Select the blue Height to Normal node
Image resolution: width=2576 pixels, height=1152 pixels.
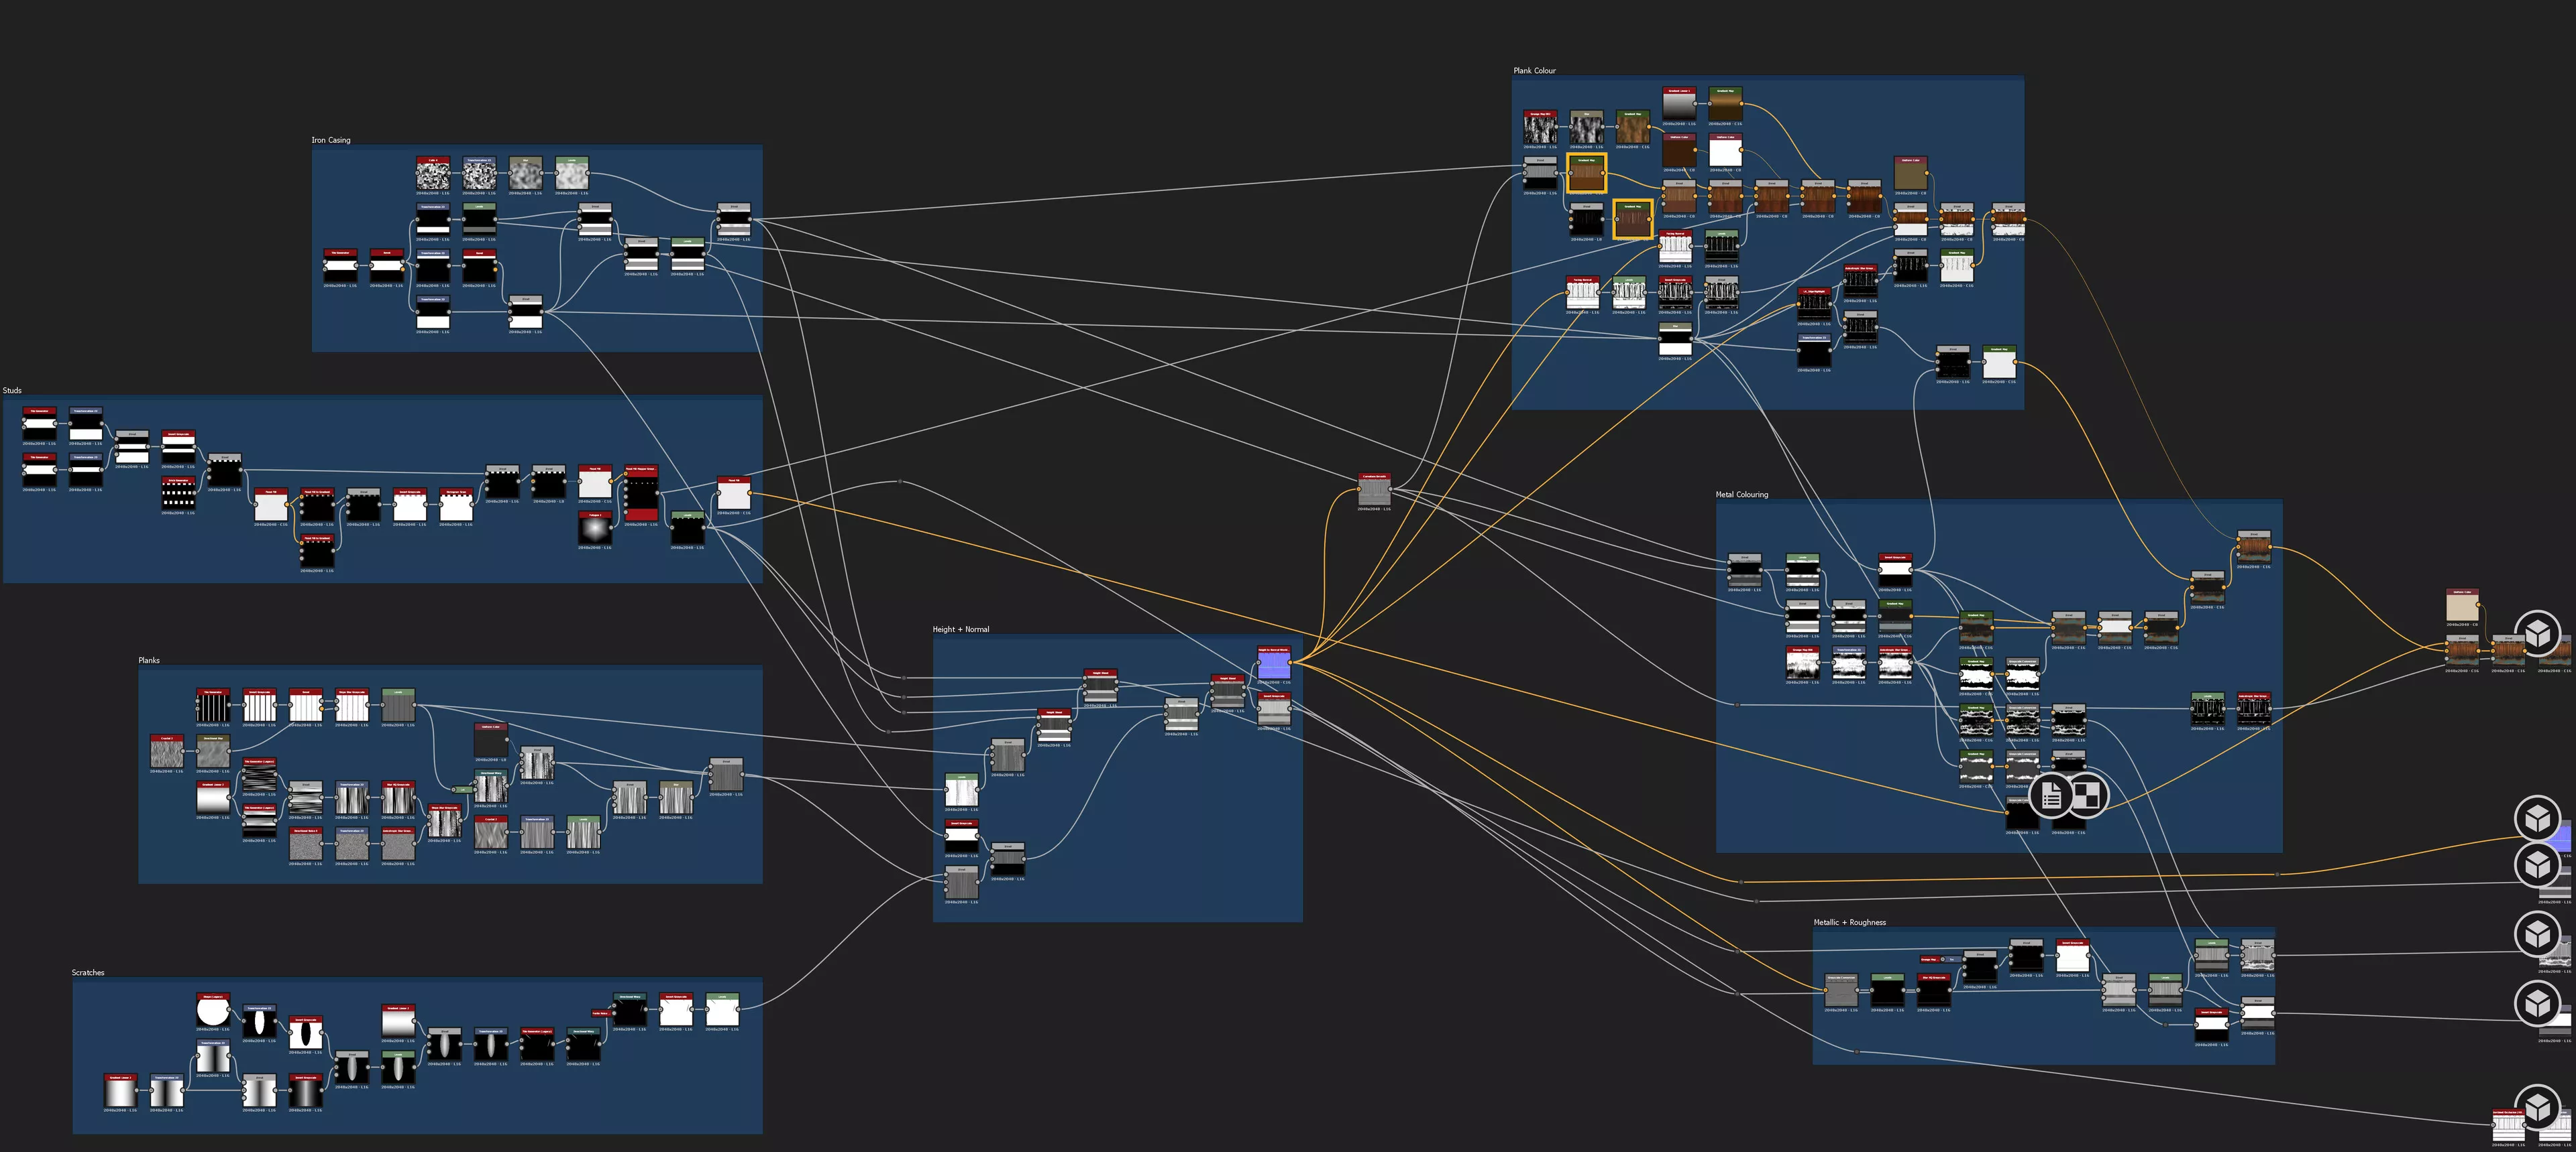tap(1273, 665)
